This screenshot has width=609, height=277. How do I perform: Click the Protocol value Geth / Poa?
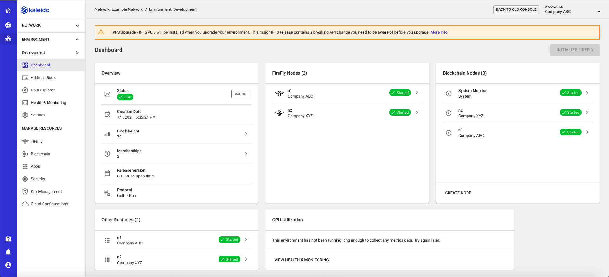pos(127,196)
